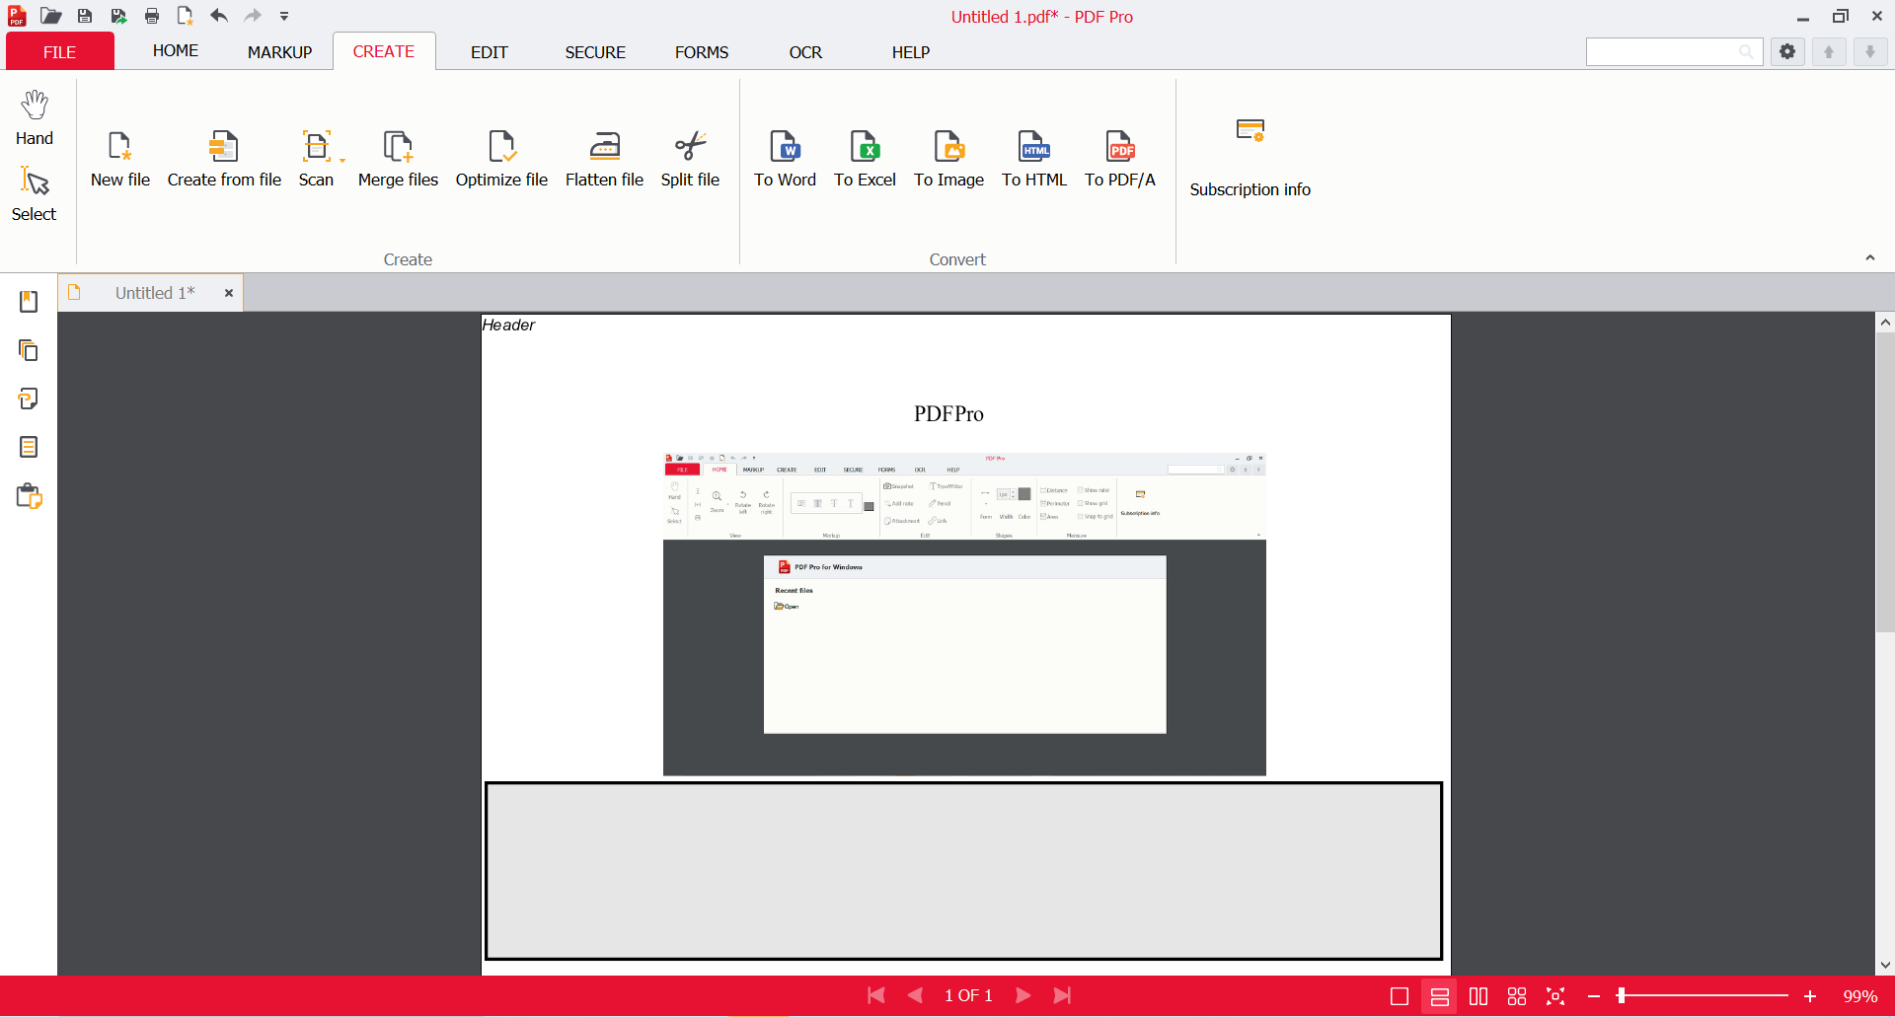Image resolution: width=1895 pixels, height=1017 pixels.
Task: Open the FILE menu
Action: [x=60, y=51]
